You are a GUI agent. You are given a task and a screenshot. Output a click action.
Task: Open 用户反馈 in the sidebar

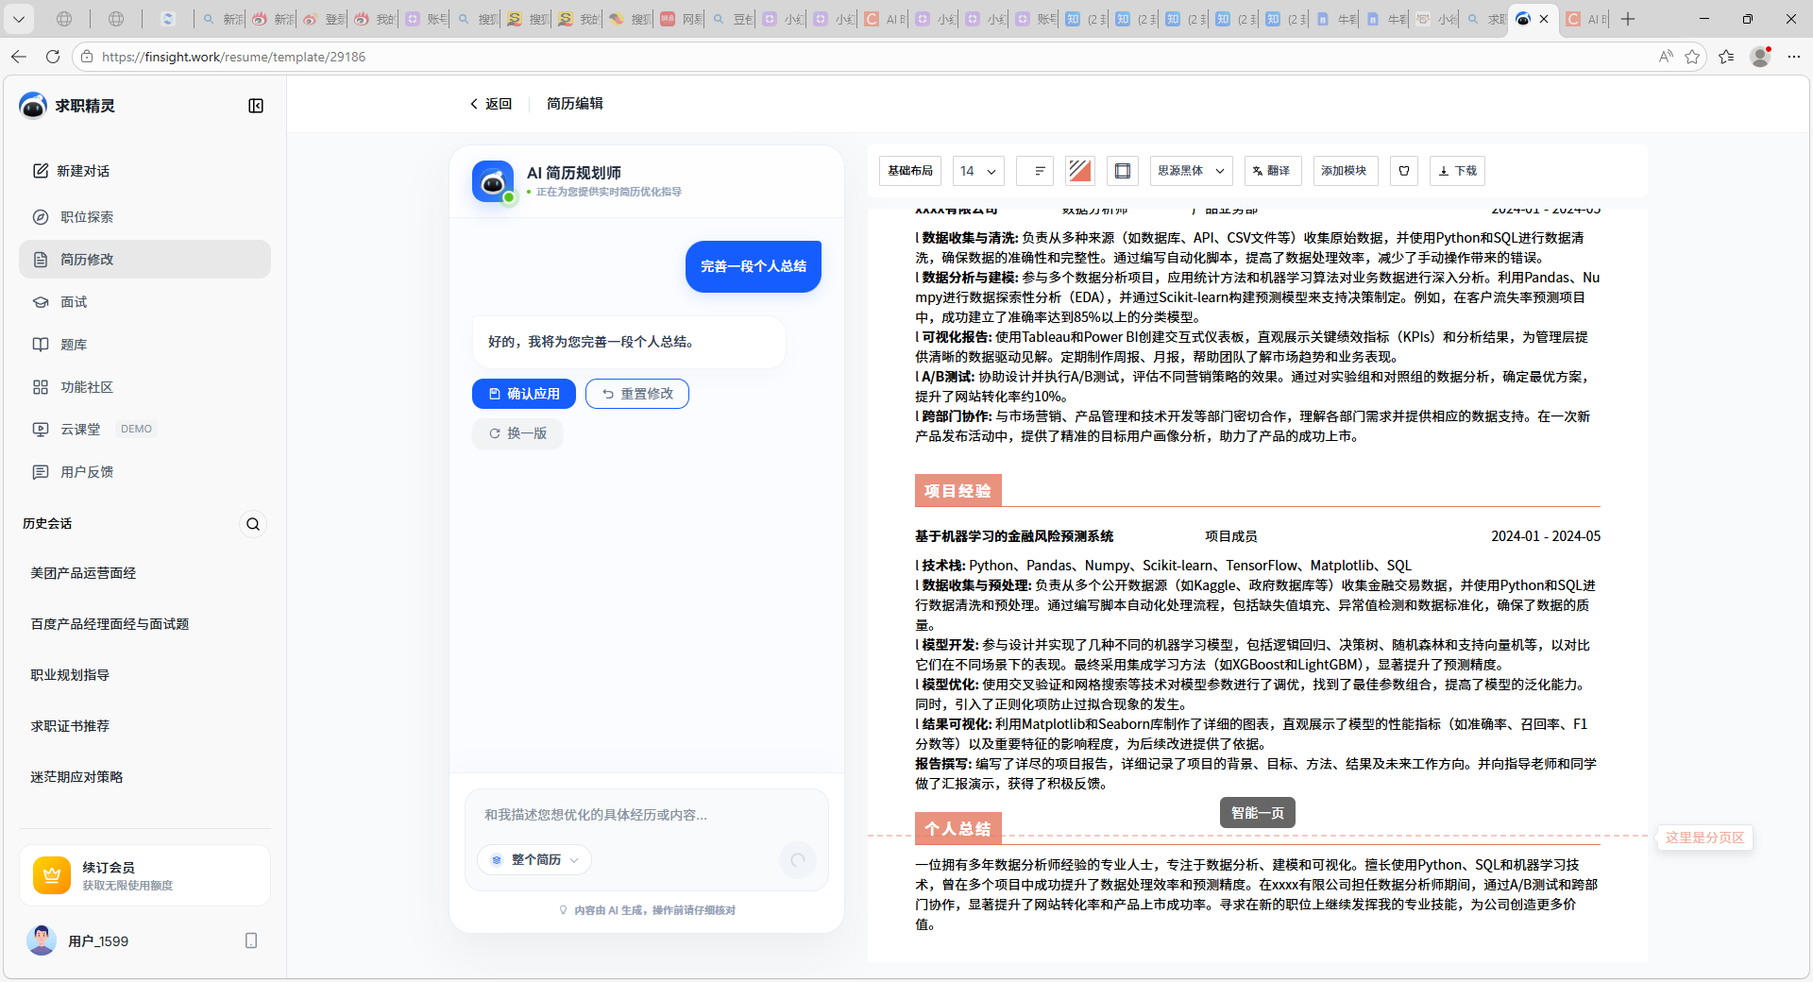[x=144, y=472]
